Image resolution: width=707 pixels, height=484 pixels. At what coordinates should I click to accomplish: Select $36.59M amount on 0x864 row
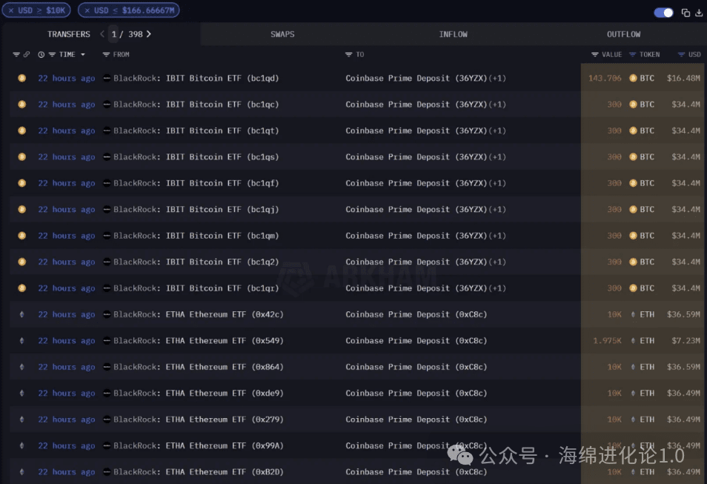point(683,367)
